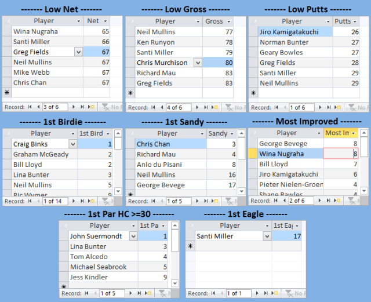The height and width of the screenshot is (302, 371).
Task: Go to first record in Low Net
Action: (x=31, y=107)
